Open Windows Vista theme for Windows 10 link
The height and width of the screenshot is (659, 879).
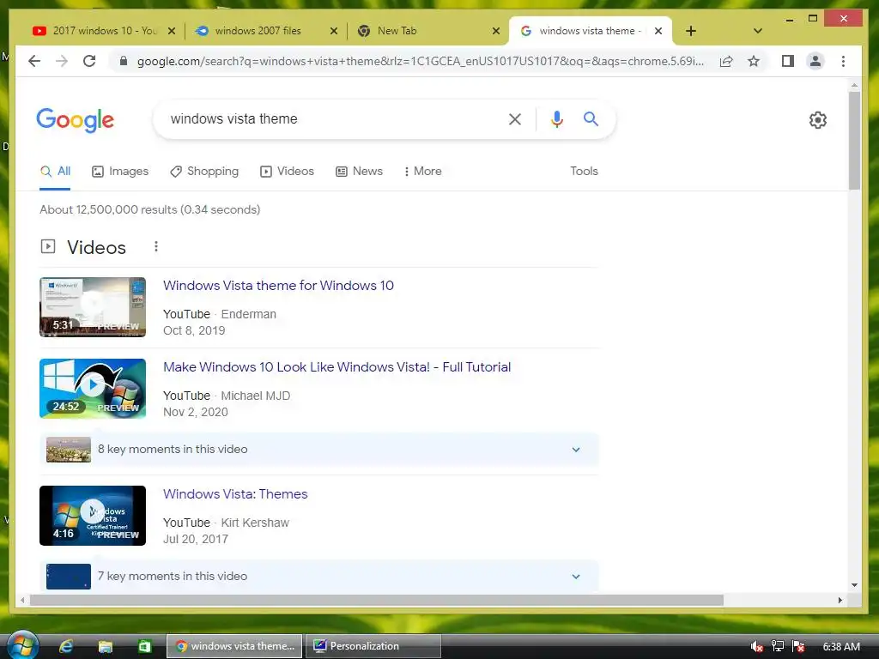pyautogui.click(x=278, y=285)
